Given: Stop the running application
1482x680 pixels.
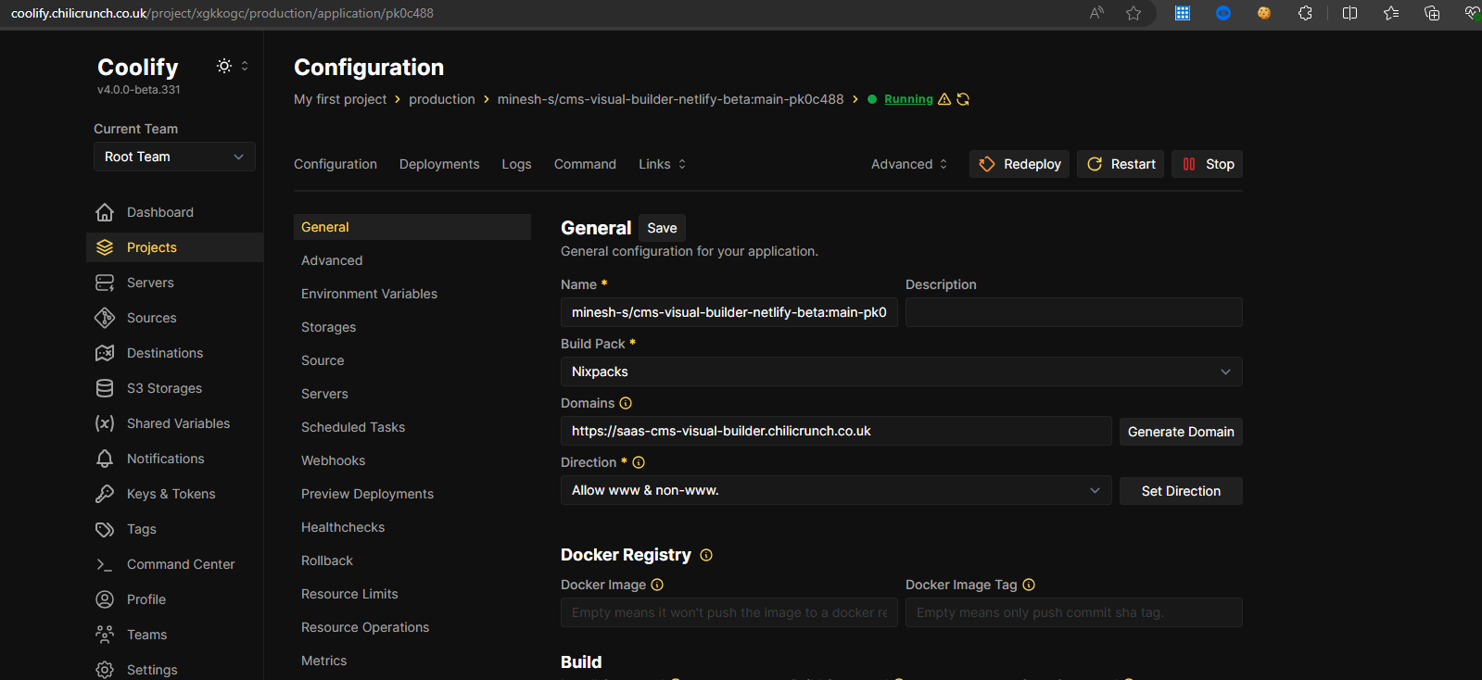Looking at the screenshot, I should coord(1208,164).
